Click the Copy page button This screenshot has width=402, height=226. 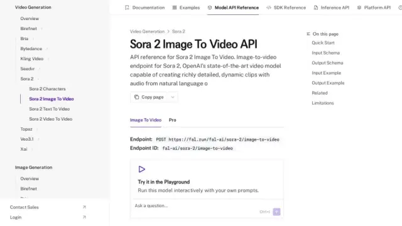point(149,97)
